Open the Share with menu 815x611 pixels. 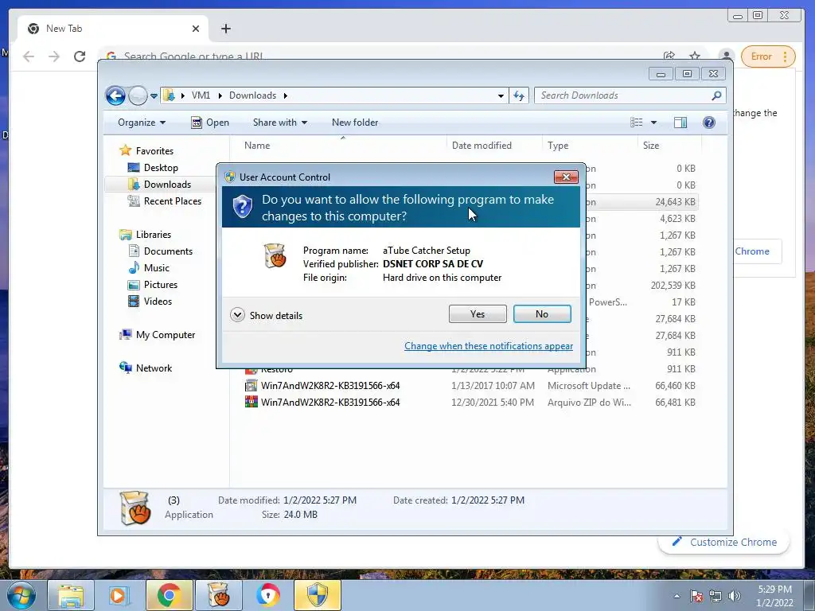(279, 123)
